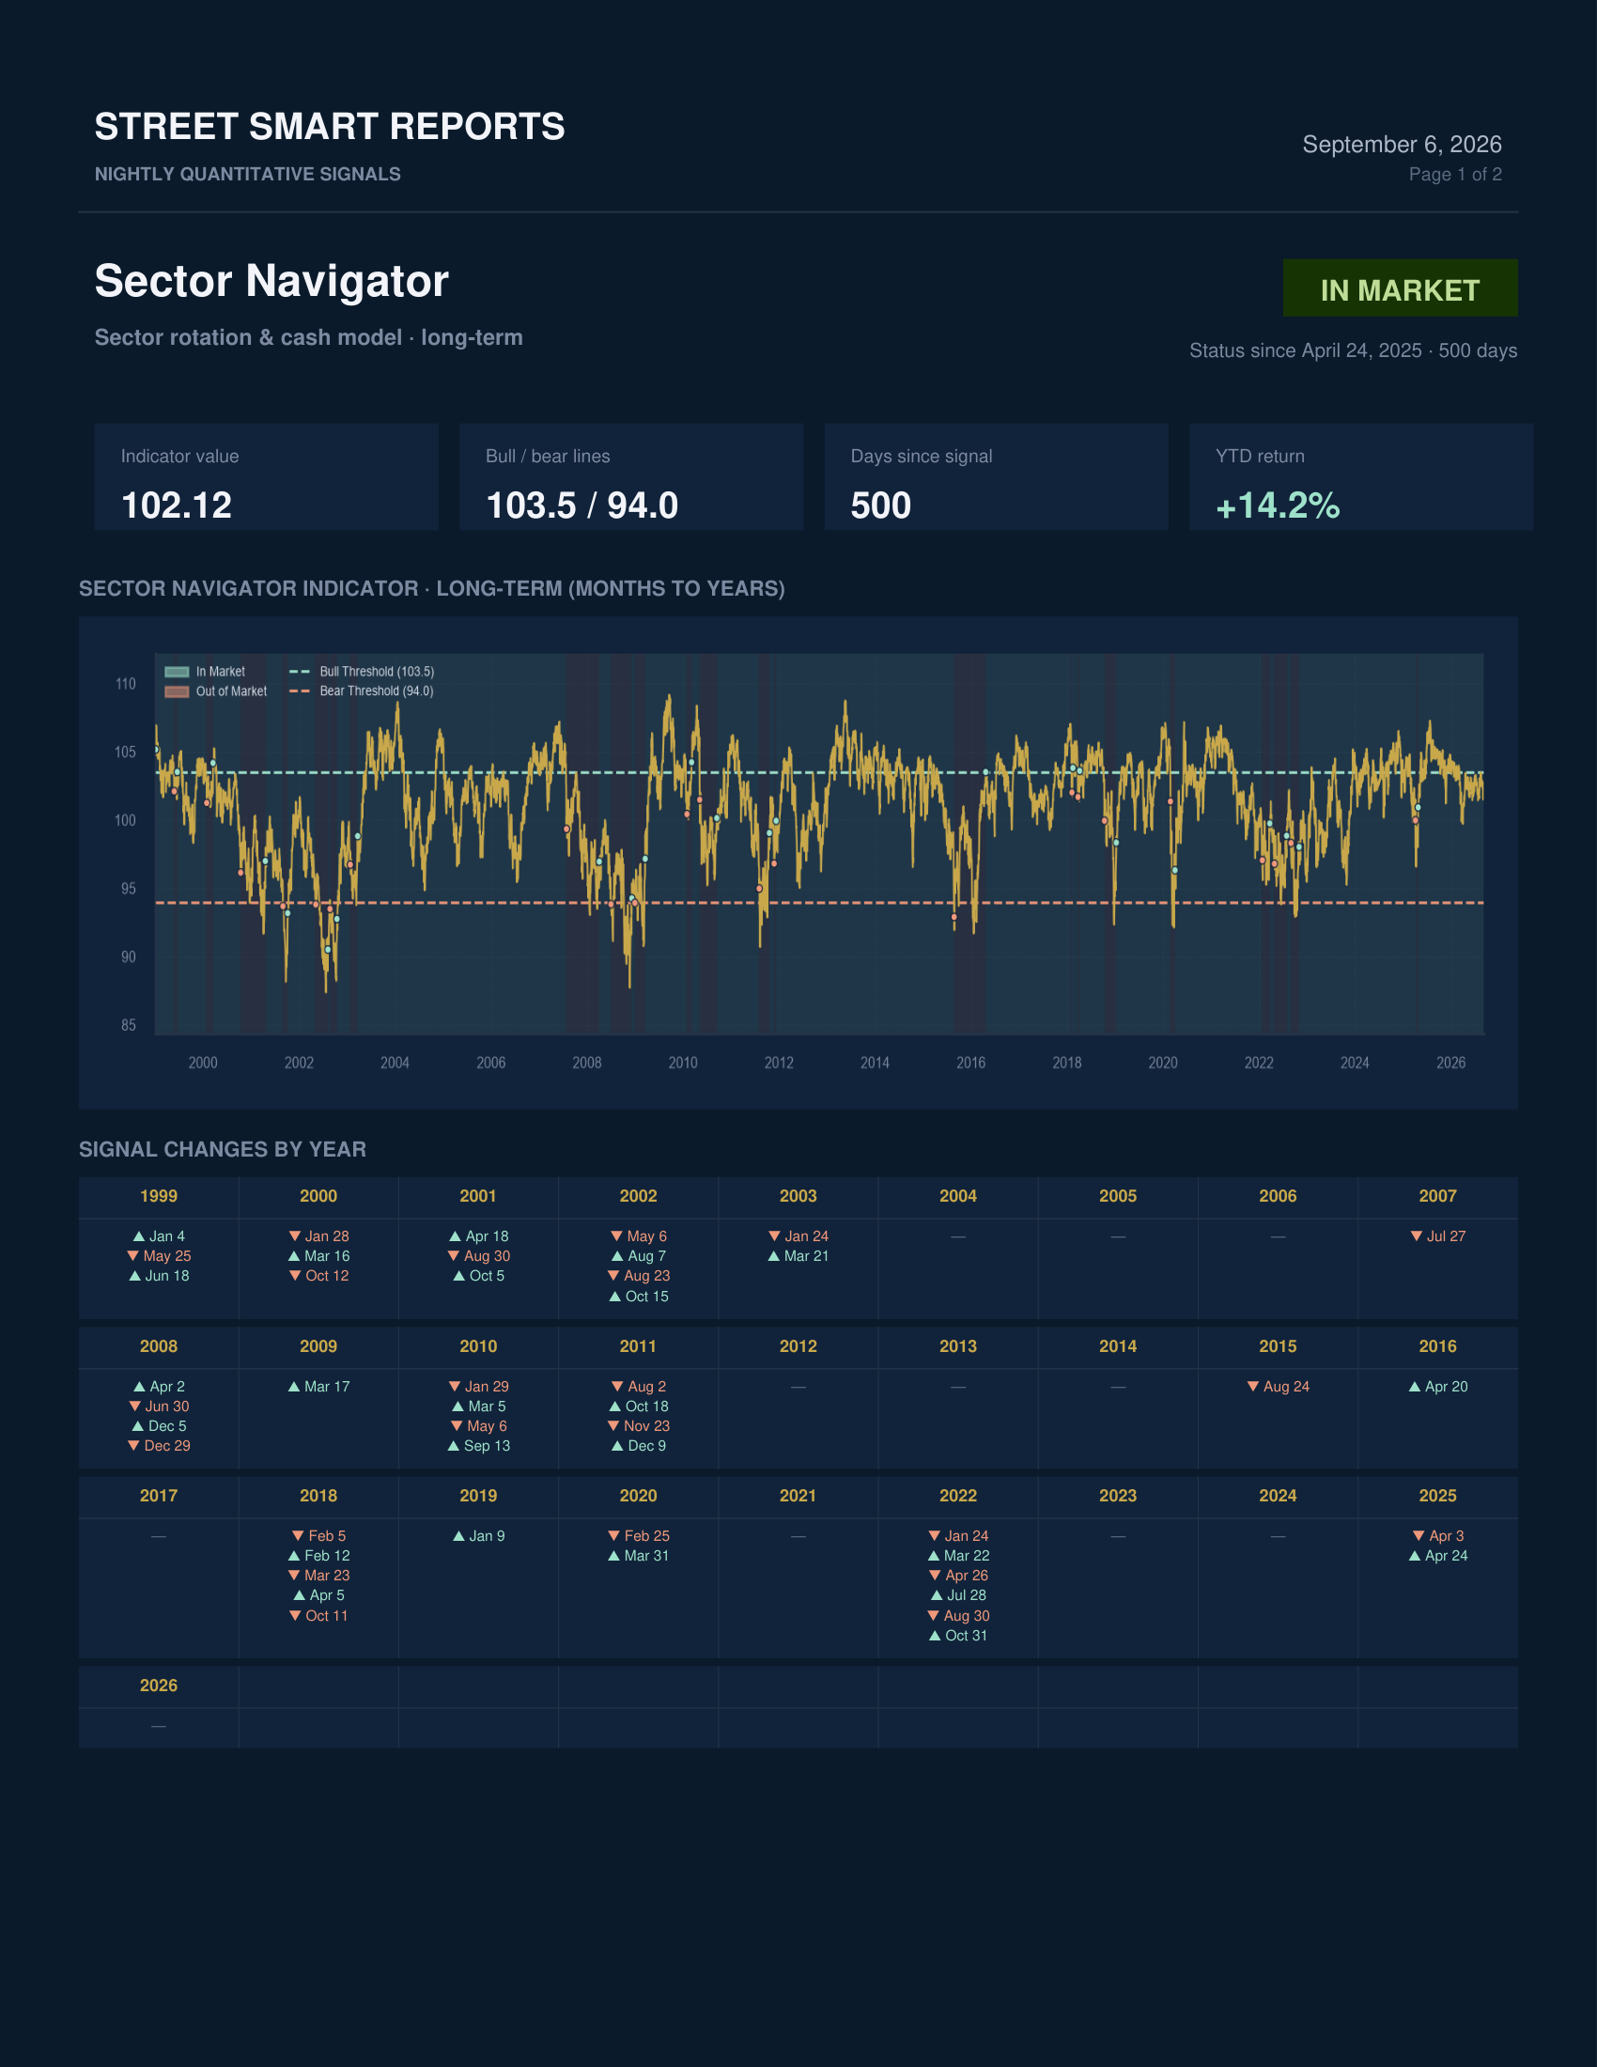Click the Apr 2 entry under 2008
1597x2067 pixels.
point(159,1387)
